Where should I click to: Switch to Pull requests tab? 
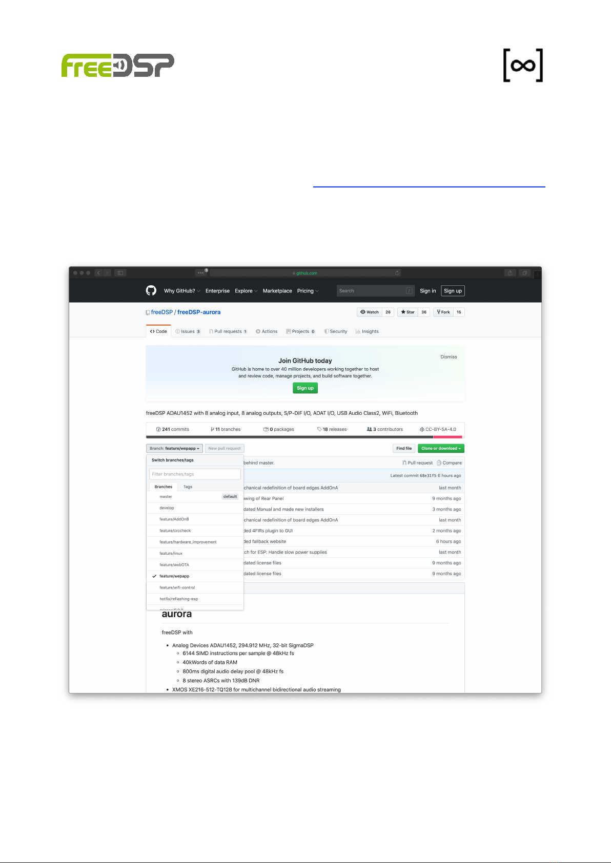click(228, 331)
